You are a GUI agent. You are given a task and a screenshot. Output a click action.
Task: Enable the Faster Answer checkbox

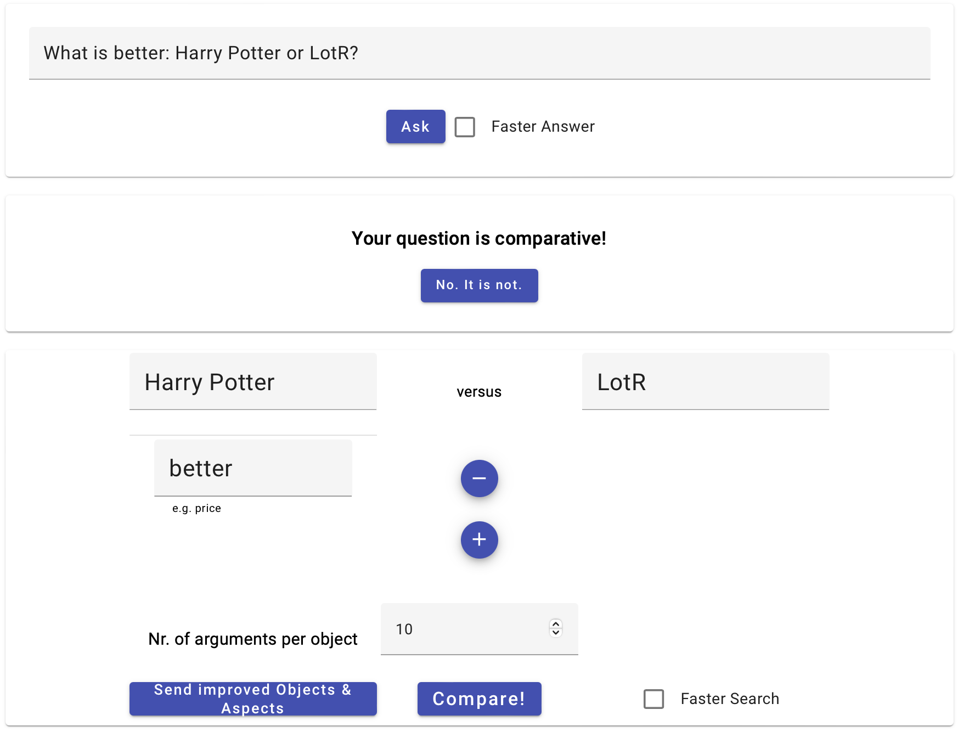465,127
